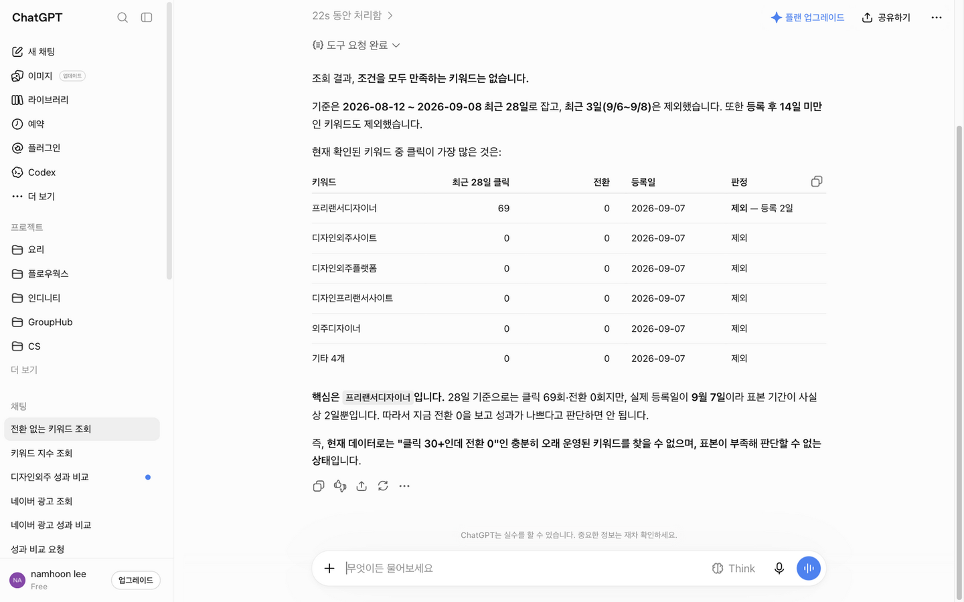Start dictation with the microphone icon

coord(779,569)
